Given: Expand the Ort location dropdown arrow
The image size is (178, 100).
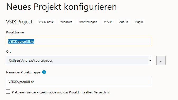Looking at the screenshot, I should [150, 61].
